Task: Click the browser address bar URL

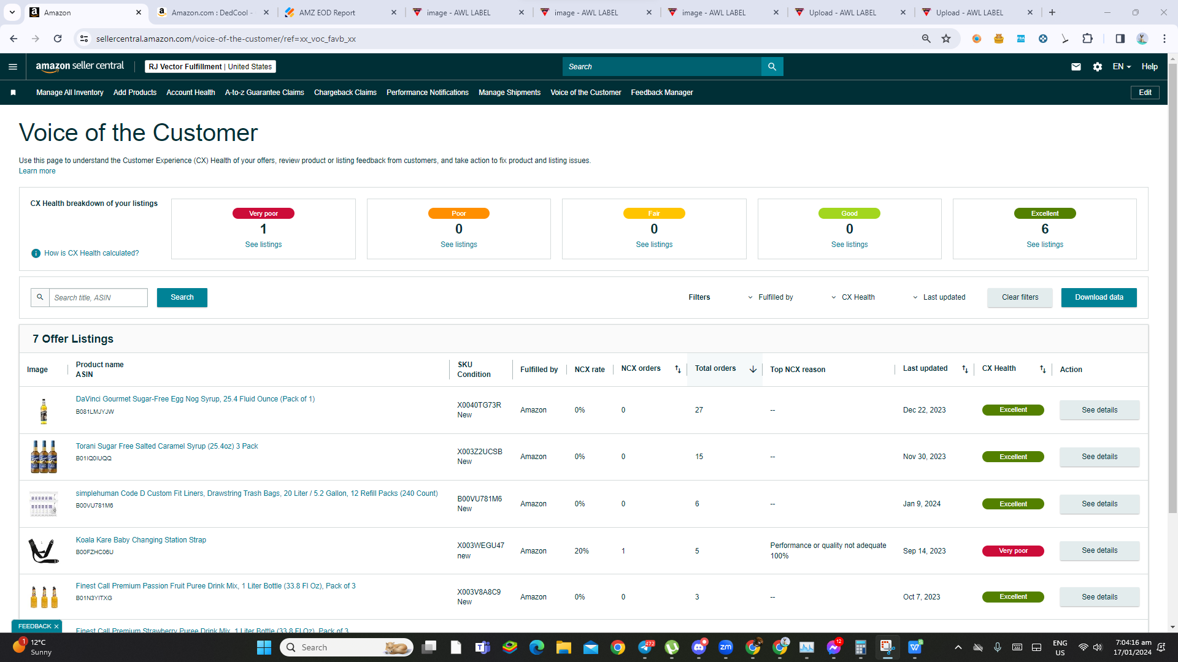Action: [226, 39]
